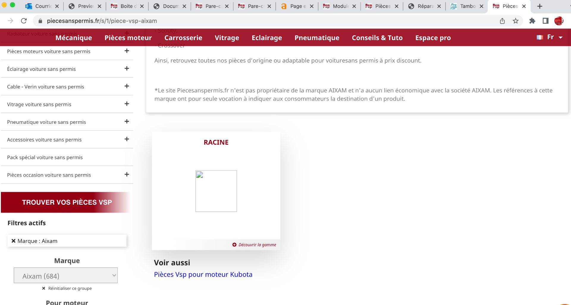
Task: Open the Mécanique menu
Action: click(x=74, y=38)
